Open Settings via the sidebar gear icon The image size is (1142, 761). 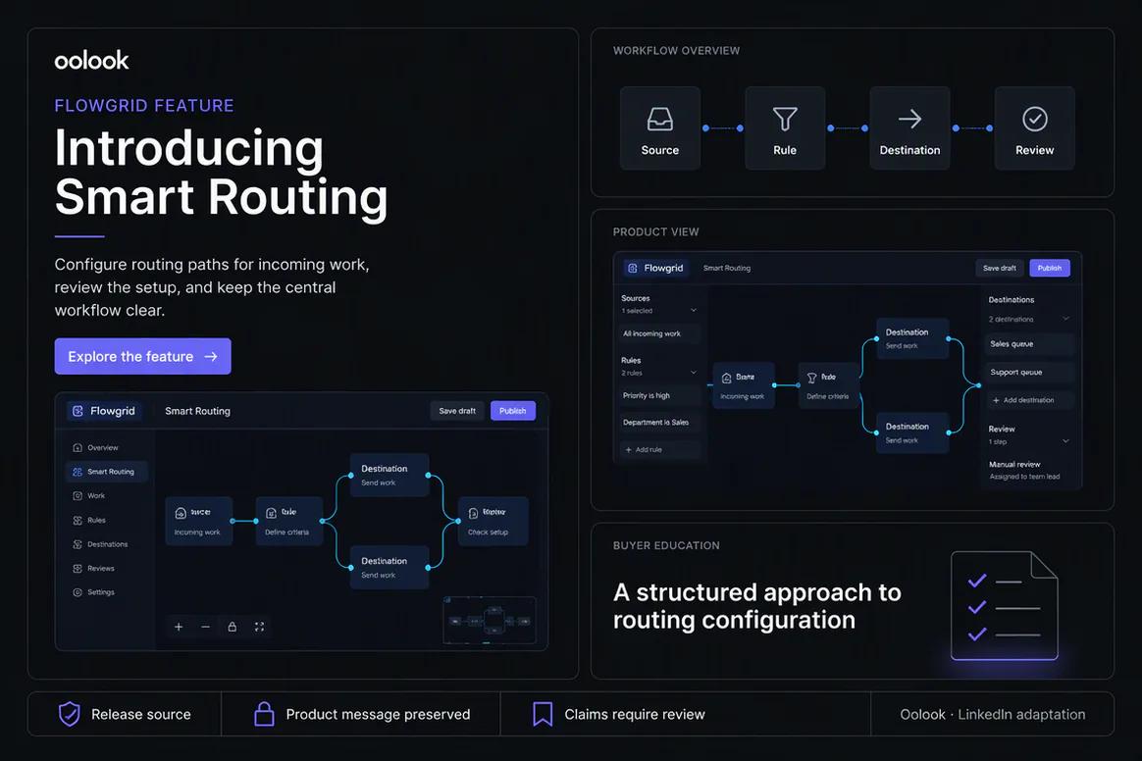(x=78, y=592)
